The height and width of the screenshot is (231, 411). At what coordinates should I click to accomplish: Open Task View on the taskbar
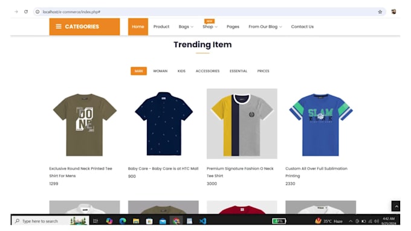tap(95, 221)
